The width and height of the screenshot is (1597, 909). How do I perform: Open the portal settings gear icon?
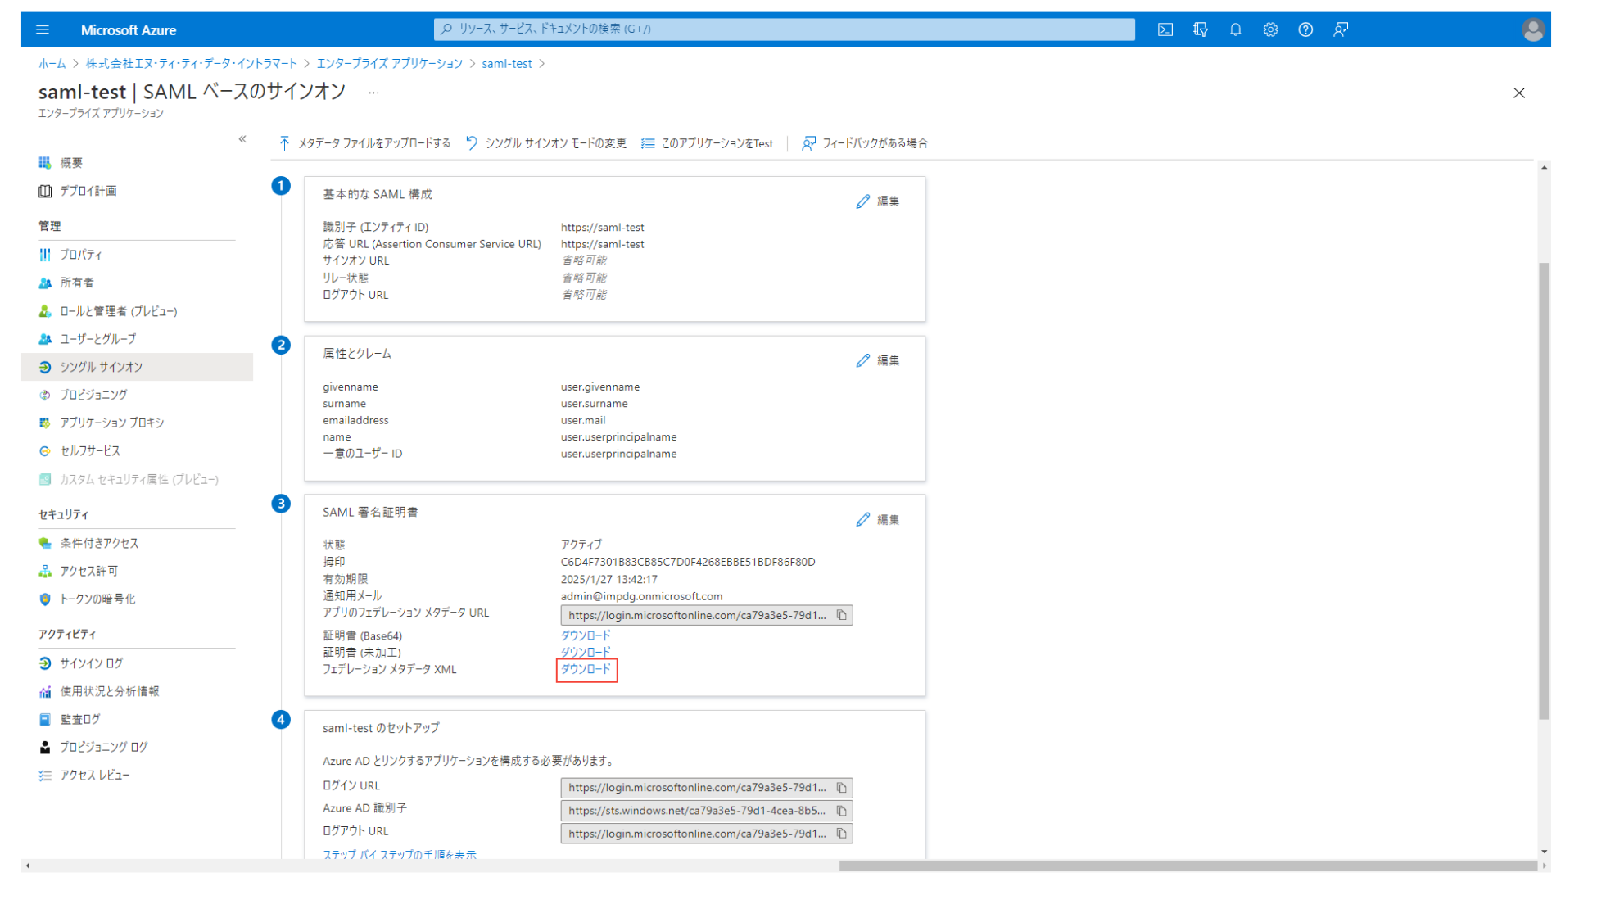(1270, 29)
